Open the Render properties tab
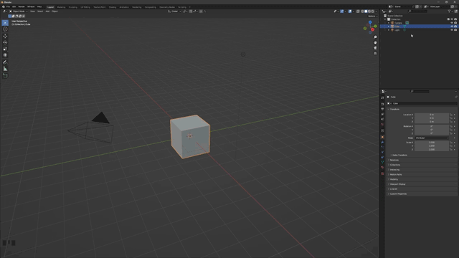 (x=382, y=104)
